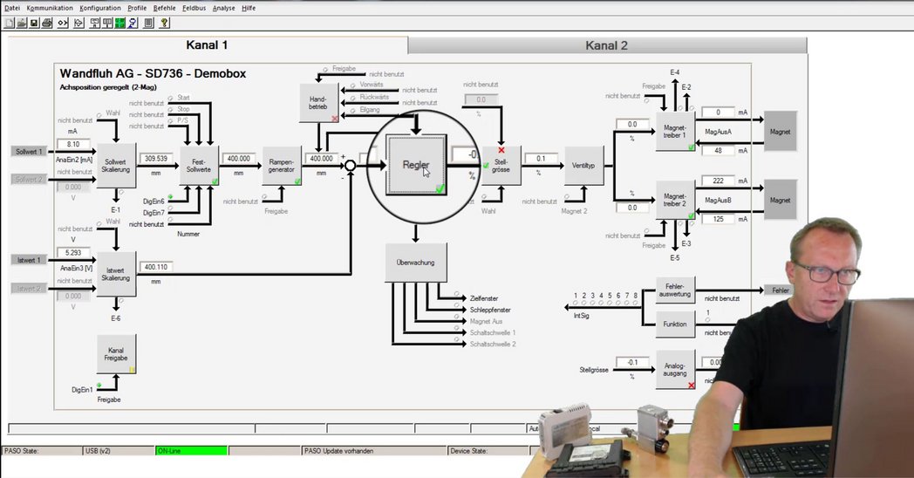Viewport: 914px width, 478px height.
Task: Click the arrow-in-box toolbar icon
Action: click(x=78, y=23)
